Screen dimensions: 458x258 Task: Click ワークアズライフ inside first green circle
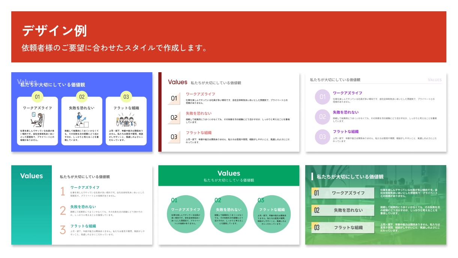[x=185, y=209]
